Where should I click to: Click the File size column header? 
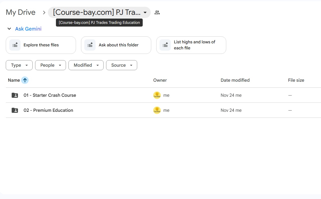point(296,80)
